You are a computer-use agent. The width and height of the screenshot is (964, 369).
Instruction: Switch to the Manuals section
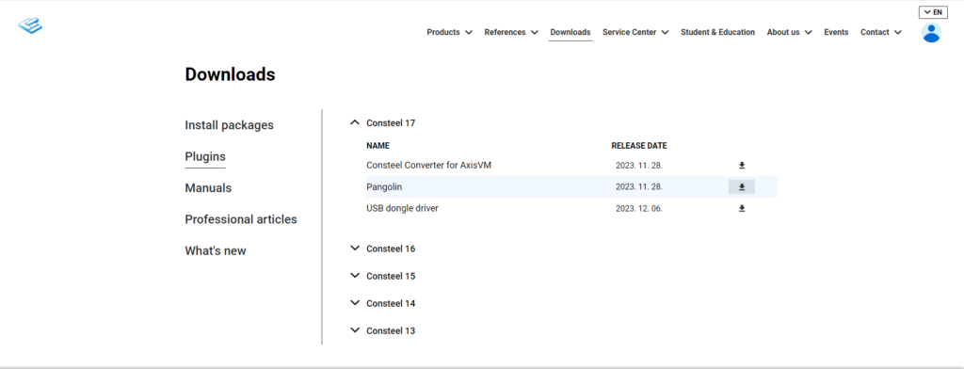208,188
